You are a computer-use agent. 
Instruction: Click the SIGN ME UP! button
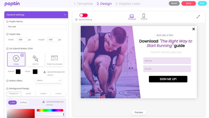coord(168,79)
